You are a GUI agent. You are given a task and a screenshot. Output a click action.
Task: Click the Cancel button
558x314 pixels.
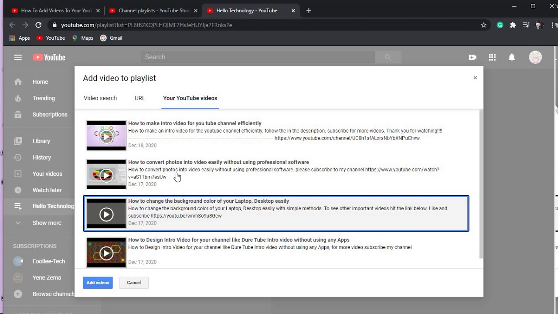click(x=134, y=283)
